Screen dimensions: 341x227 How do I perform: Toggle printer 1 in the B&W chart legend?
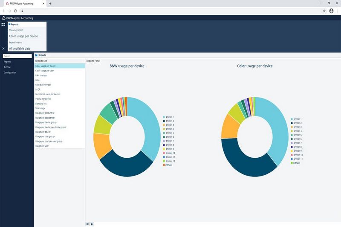169,116
